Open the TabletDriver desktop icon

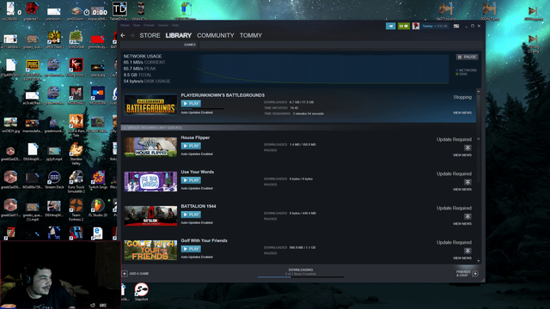119,11
